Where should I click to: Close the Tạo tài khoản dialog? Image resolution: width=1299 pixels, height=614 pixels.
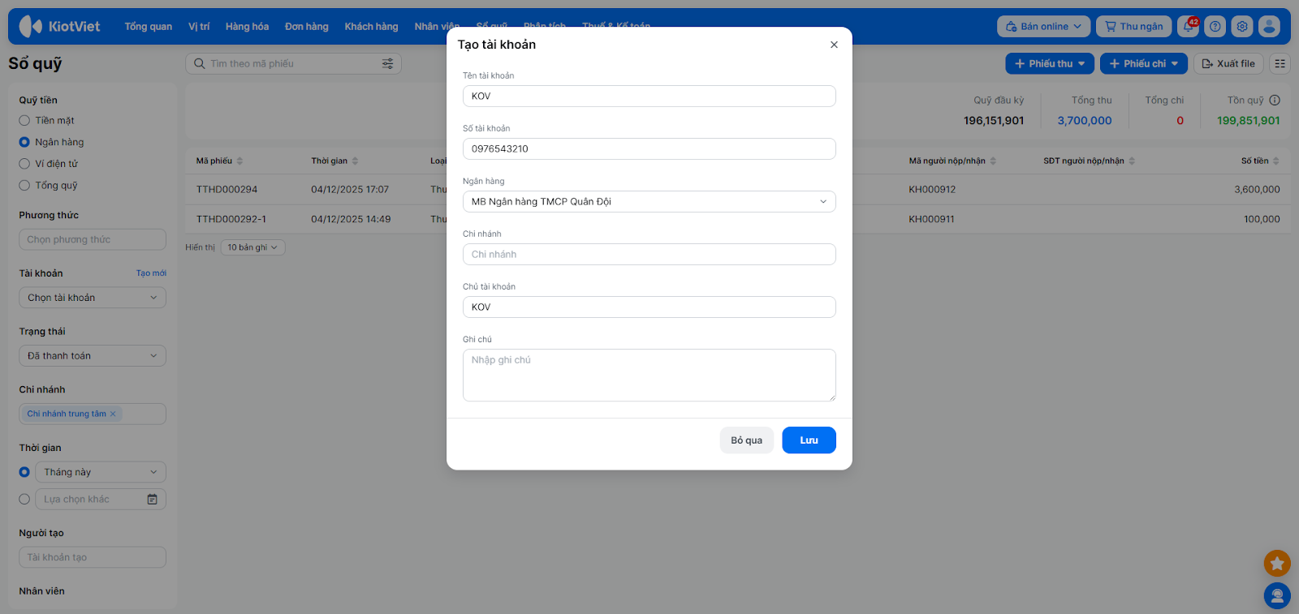834,45
